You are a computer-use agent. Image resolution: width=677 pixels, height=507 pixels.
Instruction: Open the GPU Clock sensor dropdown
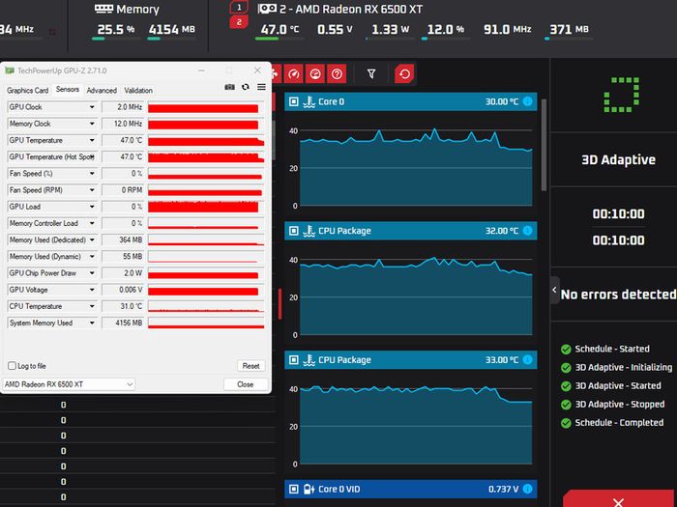tap(92, 107)
